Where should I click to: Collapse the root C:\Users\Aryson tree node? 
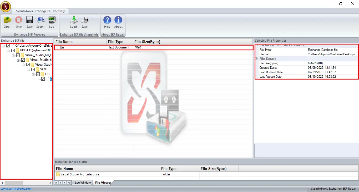point(3,46)
